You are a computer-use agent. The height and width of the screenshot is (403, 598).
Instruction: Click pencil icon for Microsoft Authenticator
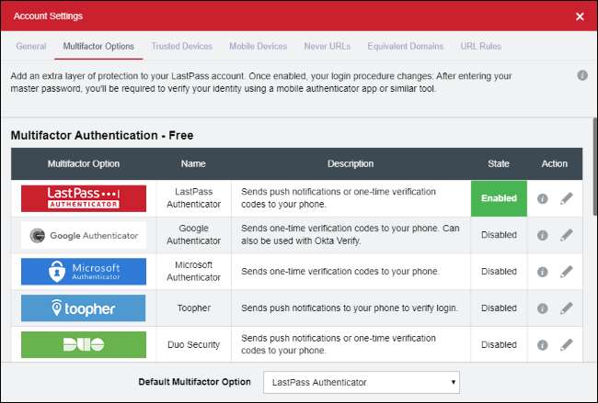coord(567,272)
